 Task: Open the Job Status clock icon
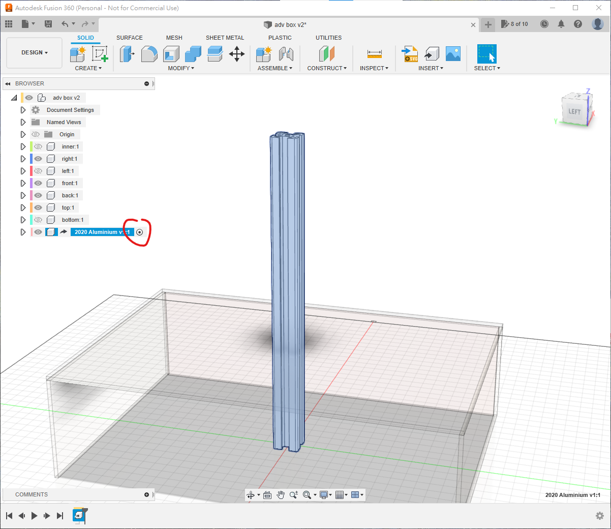[x=544, y=24]
